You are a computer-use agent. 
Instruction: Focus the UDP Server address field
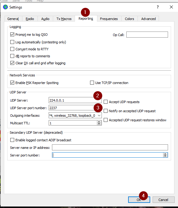coord(75,100)
